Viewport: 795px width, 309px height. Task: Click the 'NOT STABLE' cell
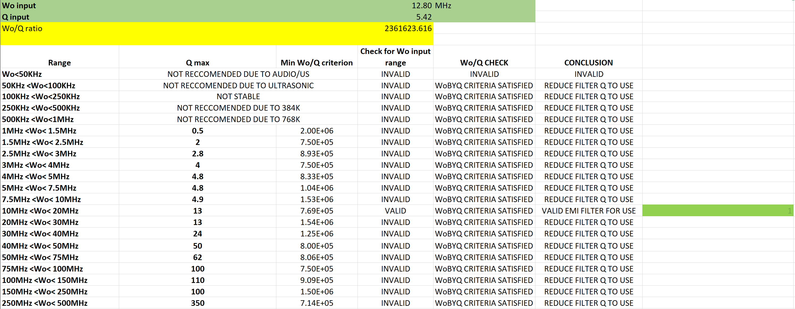[x=238, y=97]
